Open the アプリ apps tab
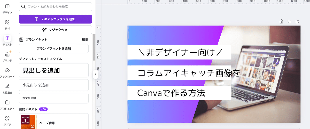310x129 pixels. [7, 121]
